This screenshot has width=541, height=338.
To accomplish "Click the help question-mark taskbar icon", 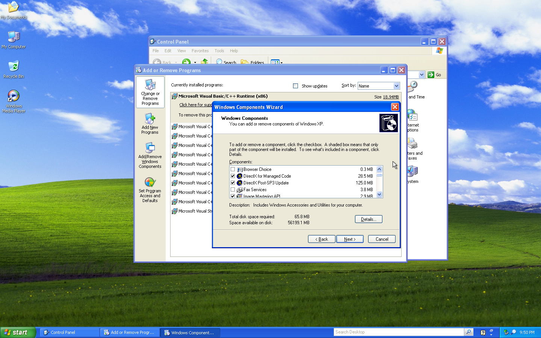I will click(x=483, y=332).
